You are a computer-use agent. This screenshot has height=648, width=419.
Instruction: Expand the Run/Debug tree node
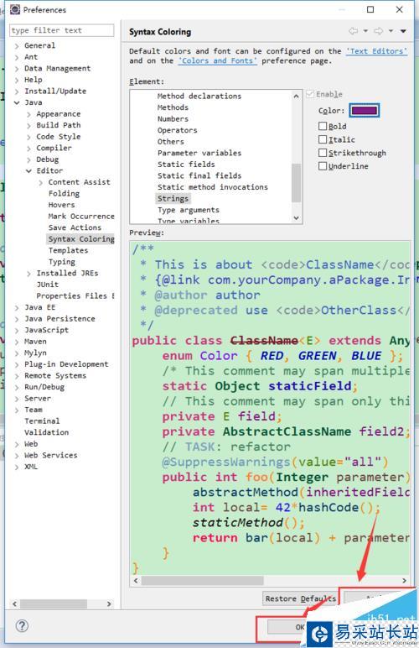pos(17,387)
